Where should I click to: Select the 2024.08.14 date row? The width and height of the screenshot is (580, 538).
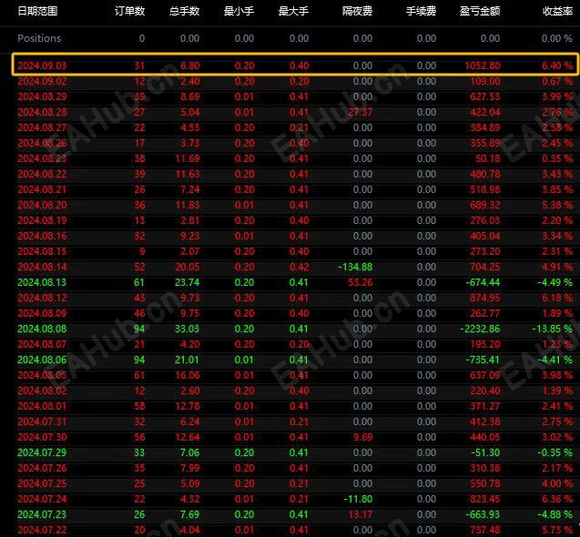pos(295,268)
